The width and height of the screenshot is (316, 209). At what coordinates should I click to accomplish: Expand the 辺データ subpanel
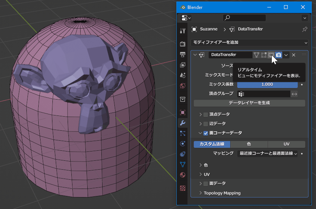point(200,124)
